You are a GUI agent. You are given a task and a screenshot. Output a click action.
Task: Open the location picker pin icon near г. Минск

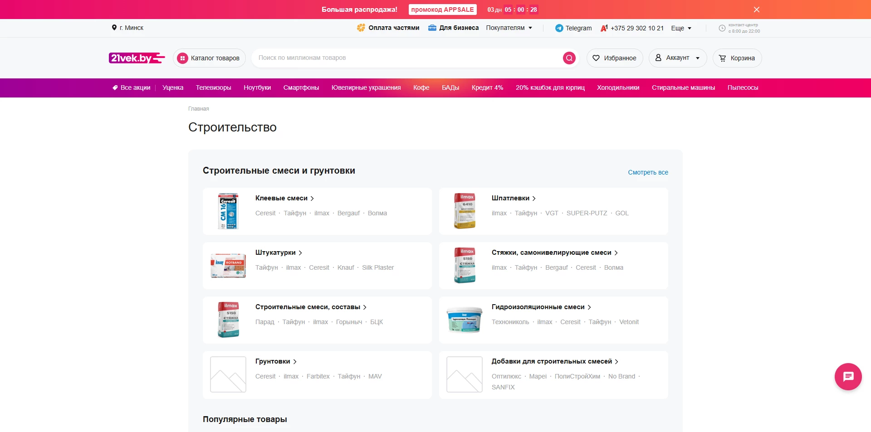[114, 28]
